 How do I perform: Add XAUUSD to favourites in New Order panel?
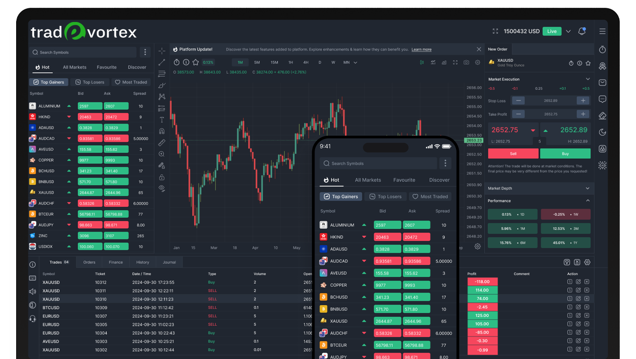[x=588, y=63]
